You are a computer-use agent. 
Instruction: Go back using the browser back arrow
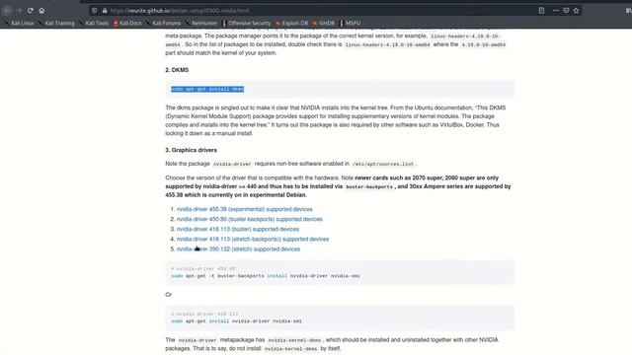tap(7, 11)
